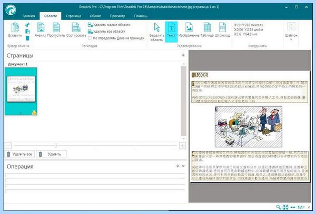316x214 pixels.
Task: Toggle Не определять окна на границах checkbox
Action: pos(90,38)
